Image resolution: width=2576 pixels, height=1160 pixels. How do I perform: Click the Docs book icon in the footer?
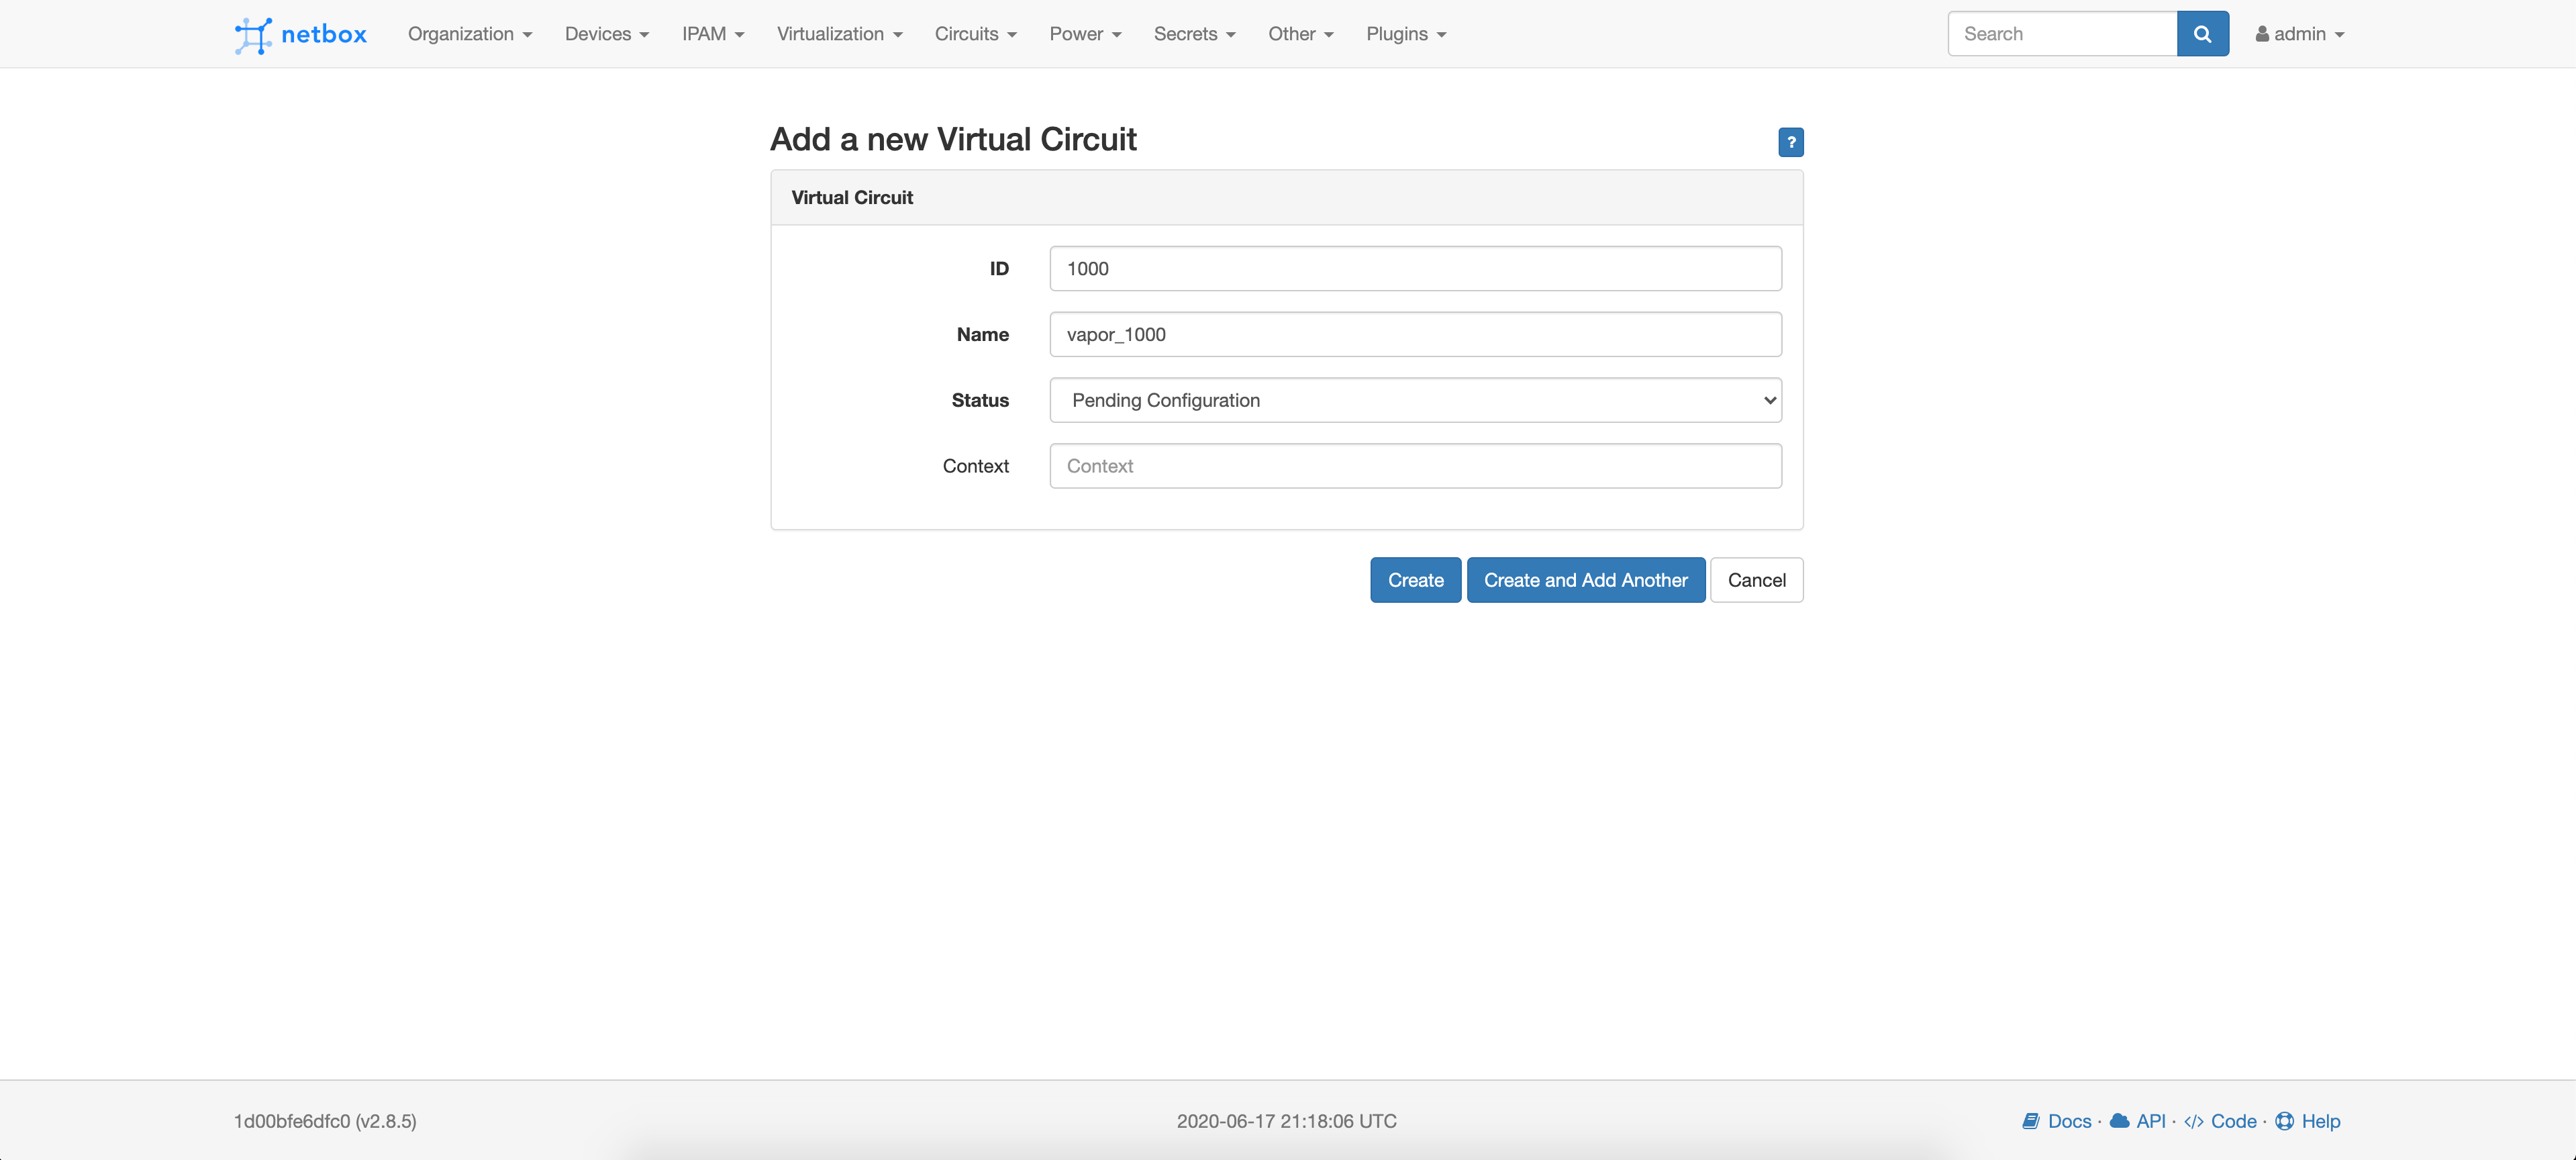(2030, 1121)
